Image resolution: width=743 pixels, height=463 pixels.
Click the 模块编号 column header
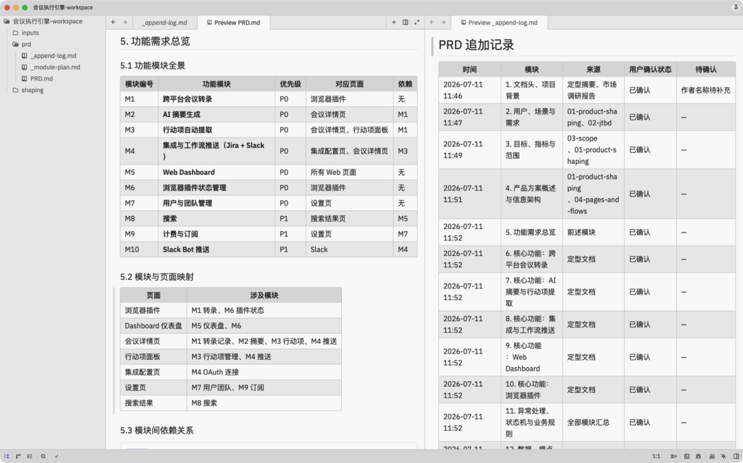[x=139, y=84]
